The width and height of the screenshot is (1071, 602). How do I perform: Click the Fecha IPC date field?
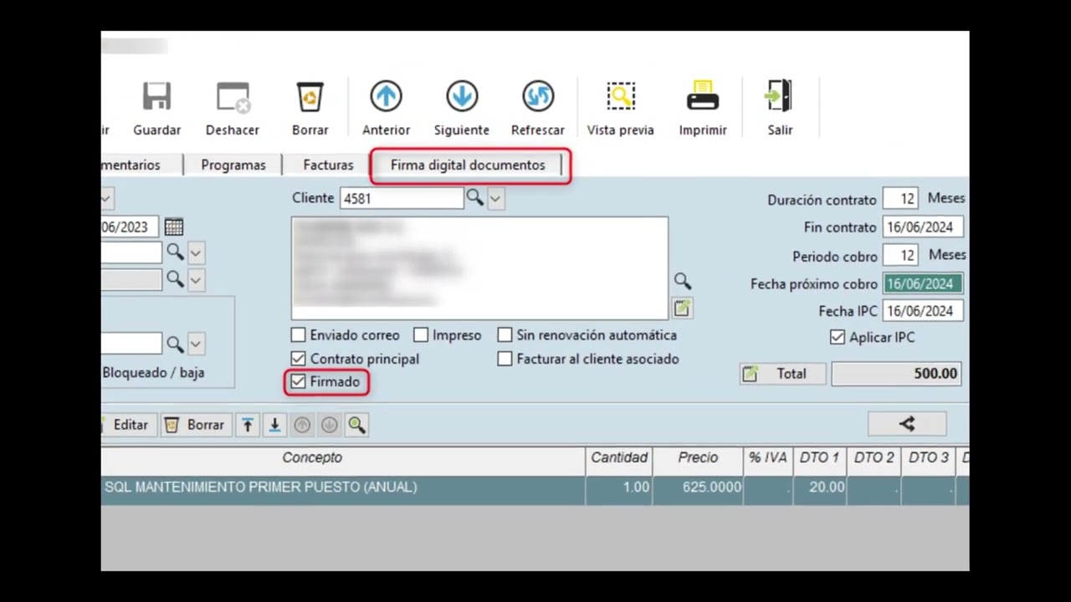(923, 311)
